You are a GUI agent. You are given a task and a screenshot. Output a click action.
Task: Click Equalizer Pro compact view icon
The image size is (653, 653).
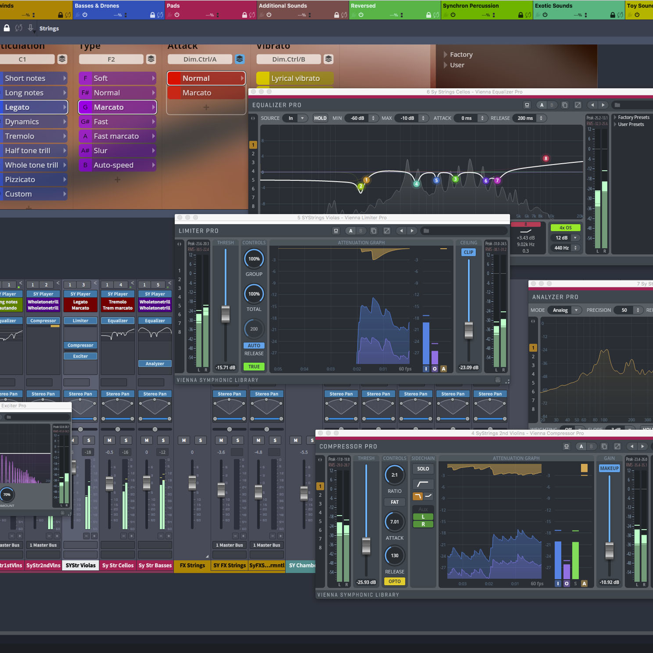click(x=527, y=105)
